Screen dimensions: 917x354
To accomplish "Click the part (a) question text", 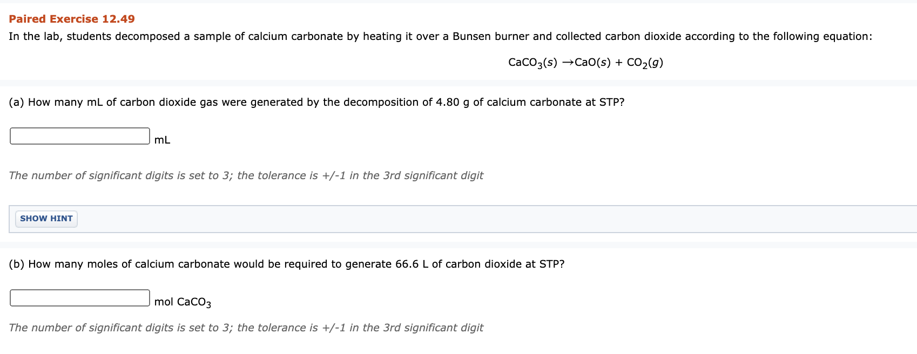I will coord(316,101).
